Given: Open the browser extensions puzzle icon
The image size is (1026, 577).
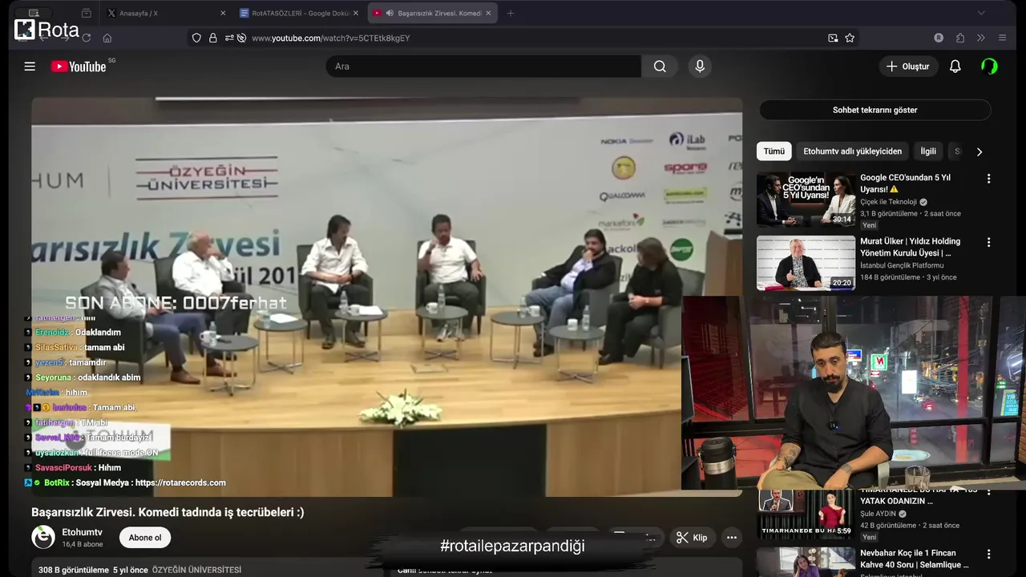Looking at the screenshot, I should coord(960,38).
